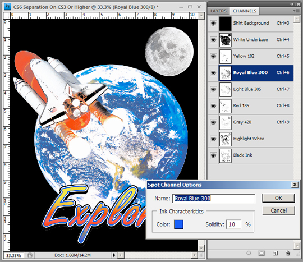Switch to the Layers tab
303x262 pixels.
[218, 11]
